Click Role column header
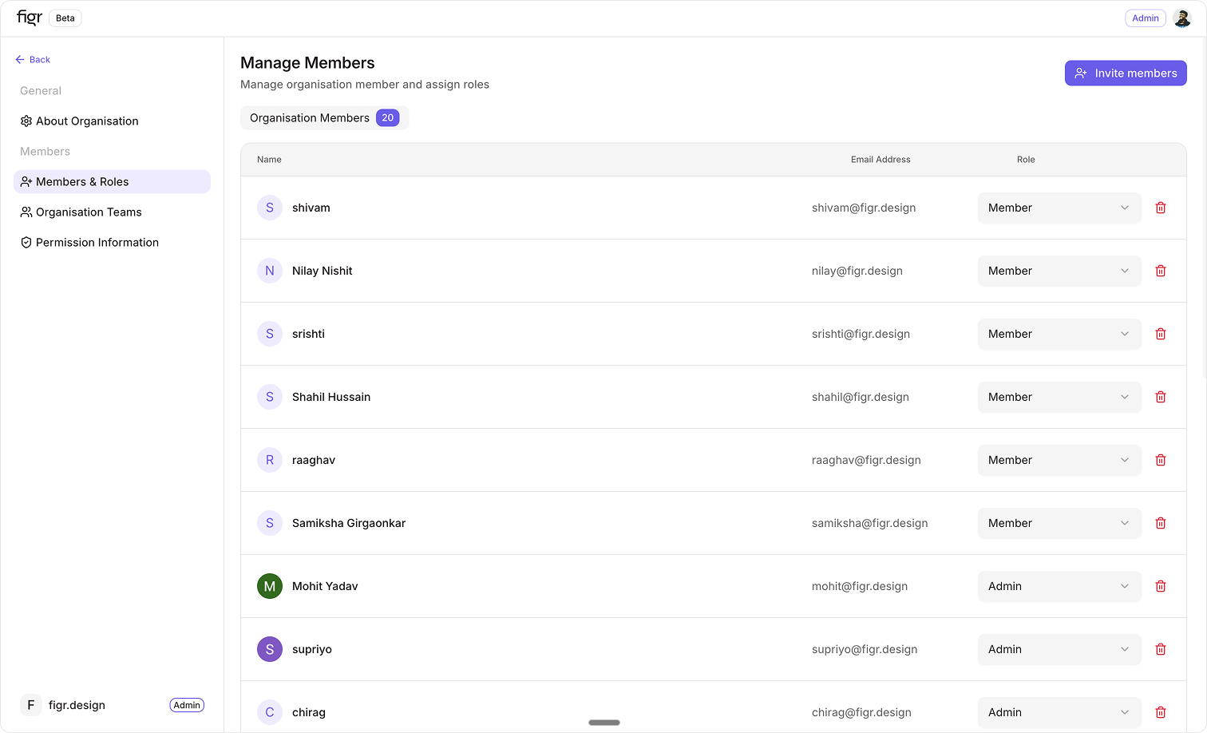The image size is (1207, 733). tap(1026, 160)
